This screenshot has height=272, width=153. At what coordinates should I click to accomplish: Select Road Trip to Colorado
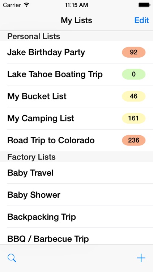coord(77,140)
